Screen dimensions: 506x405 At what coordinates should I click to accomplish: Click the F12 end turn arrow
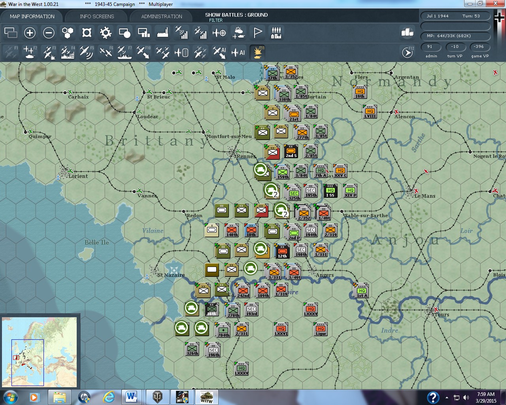click(x=408, y=52)
